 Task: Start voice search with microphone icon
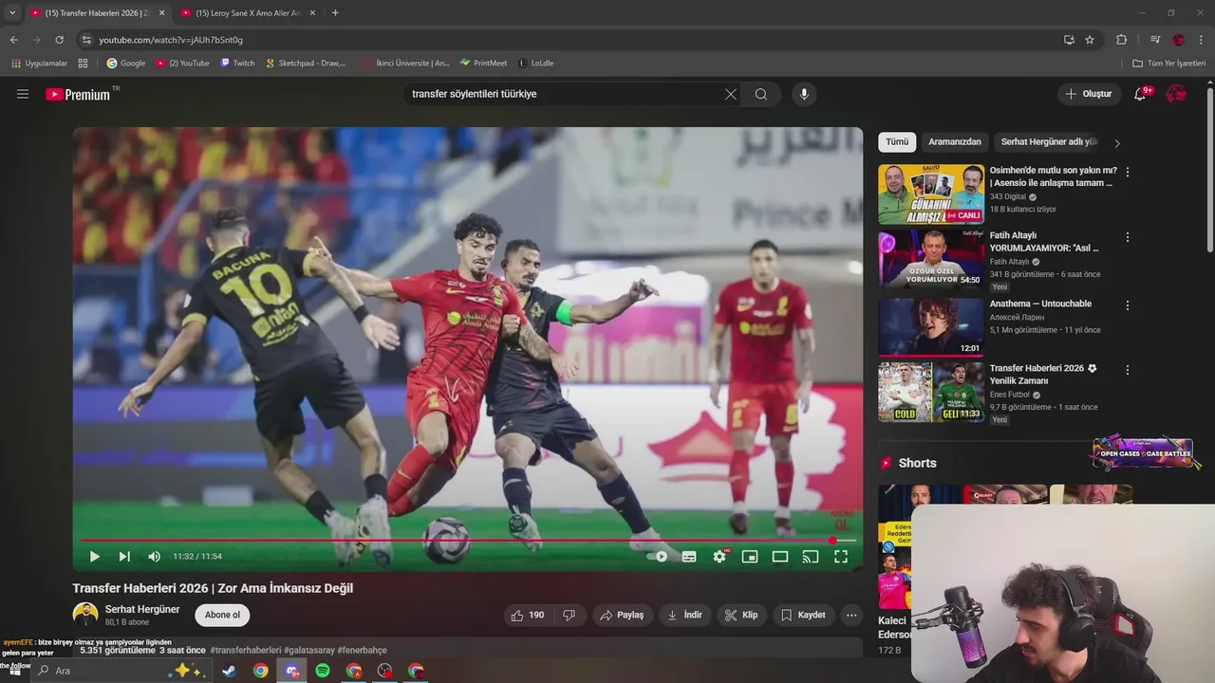click(804, 94)
